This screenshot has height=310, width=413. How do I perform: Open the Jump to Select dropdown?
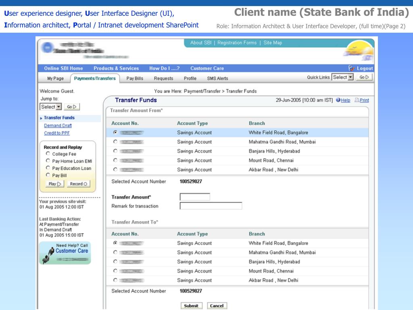coord(50,107)
